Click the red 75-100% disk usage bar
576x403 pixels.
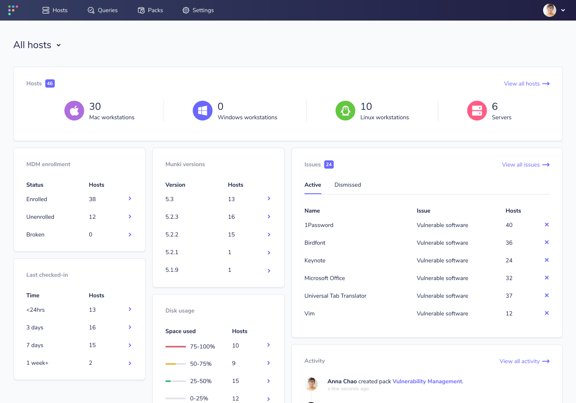coord(176,346)
